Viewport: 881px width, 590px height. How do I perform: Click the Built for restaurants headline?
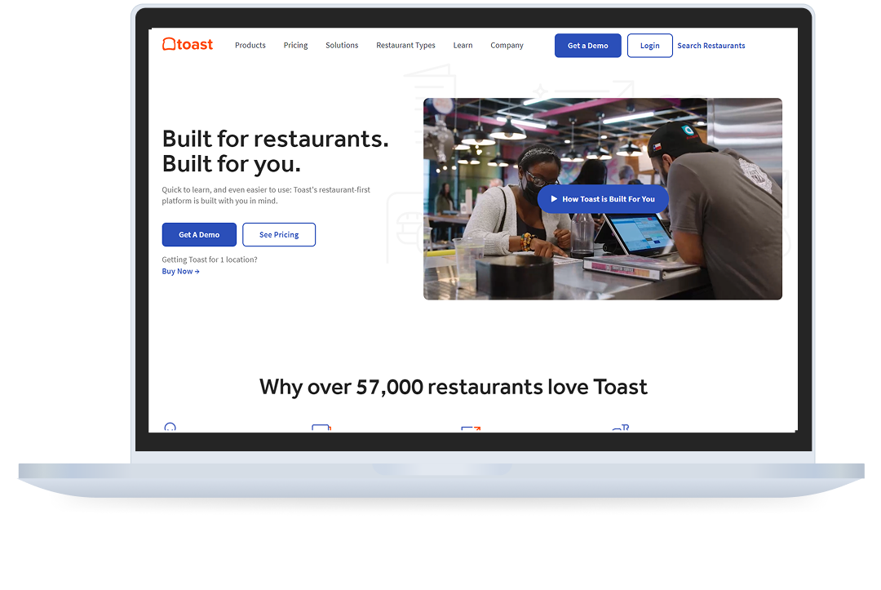tap(276, 151)
